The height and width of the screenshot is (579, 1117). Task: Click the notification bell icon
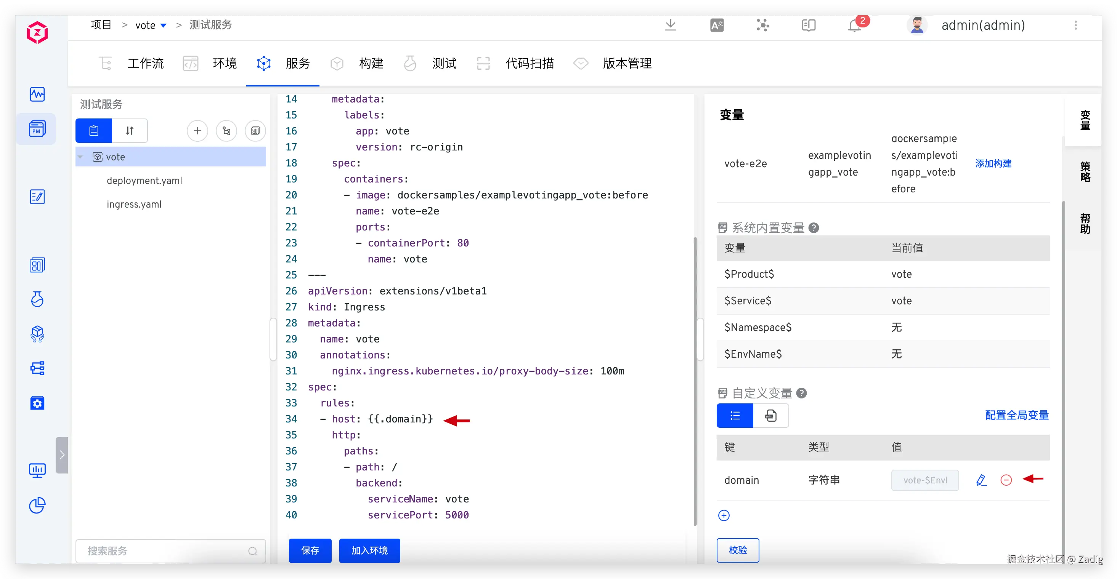coord(854,26)
